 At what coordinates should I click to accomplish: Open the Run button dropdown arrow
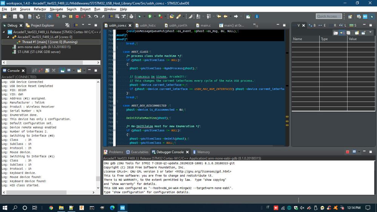click(x=155, y=16)
